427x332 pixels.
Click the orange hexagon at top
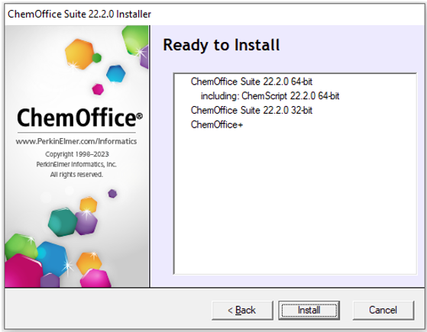pos(79,54)
